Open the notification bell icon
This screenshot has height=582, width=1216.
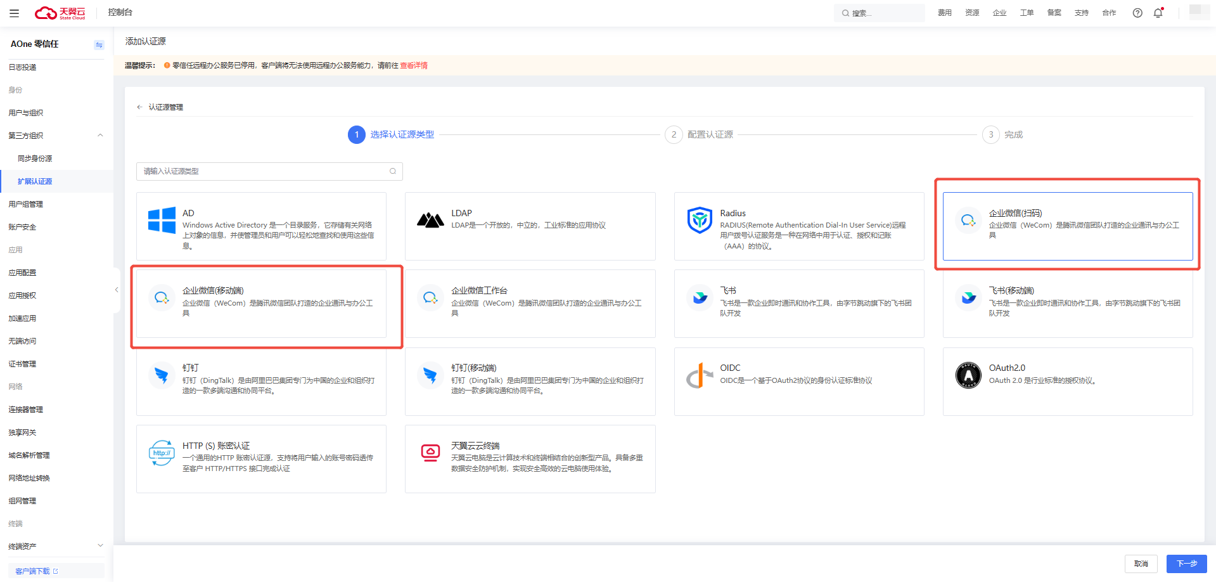[1158, 13]
